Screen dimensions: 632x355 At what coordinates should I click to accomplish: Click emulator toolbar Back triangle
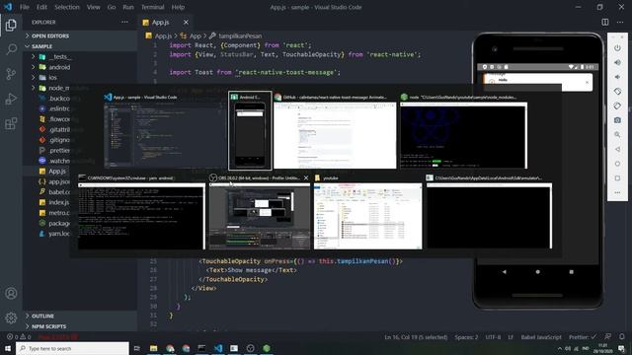click(617, 149)
